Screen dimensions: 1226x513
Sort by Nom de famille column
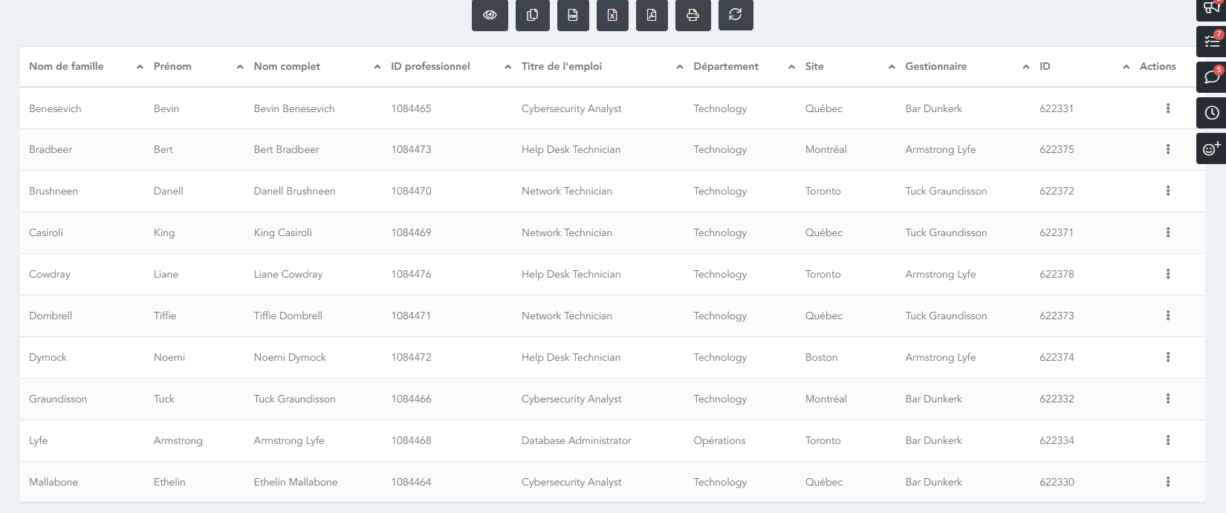coord(66,67)
